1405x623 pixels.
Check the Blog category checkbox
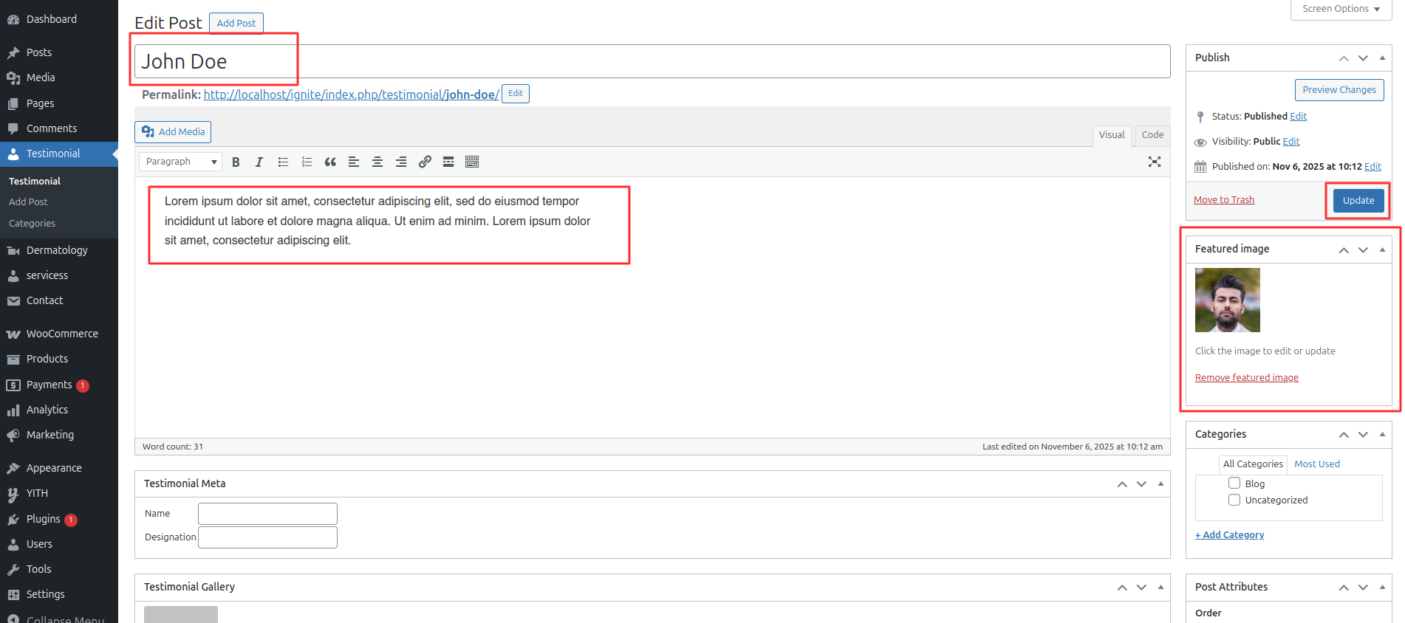1234,483
